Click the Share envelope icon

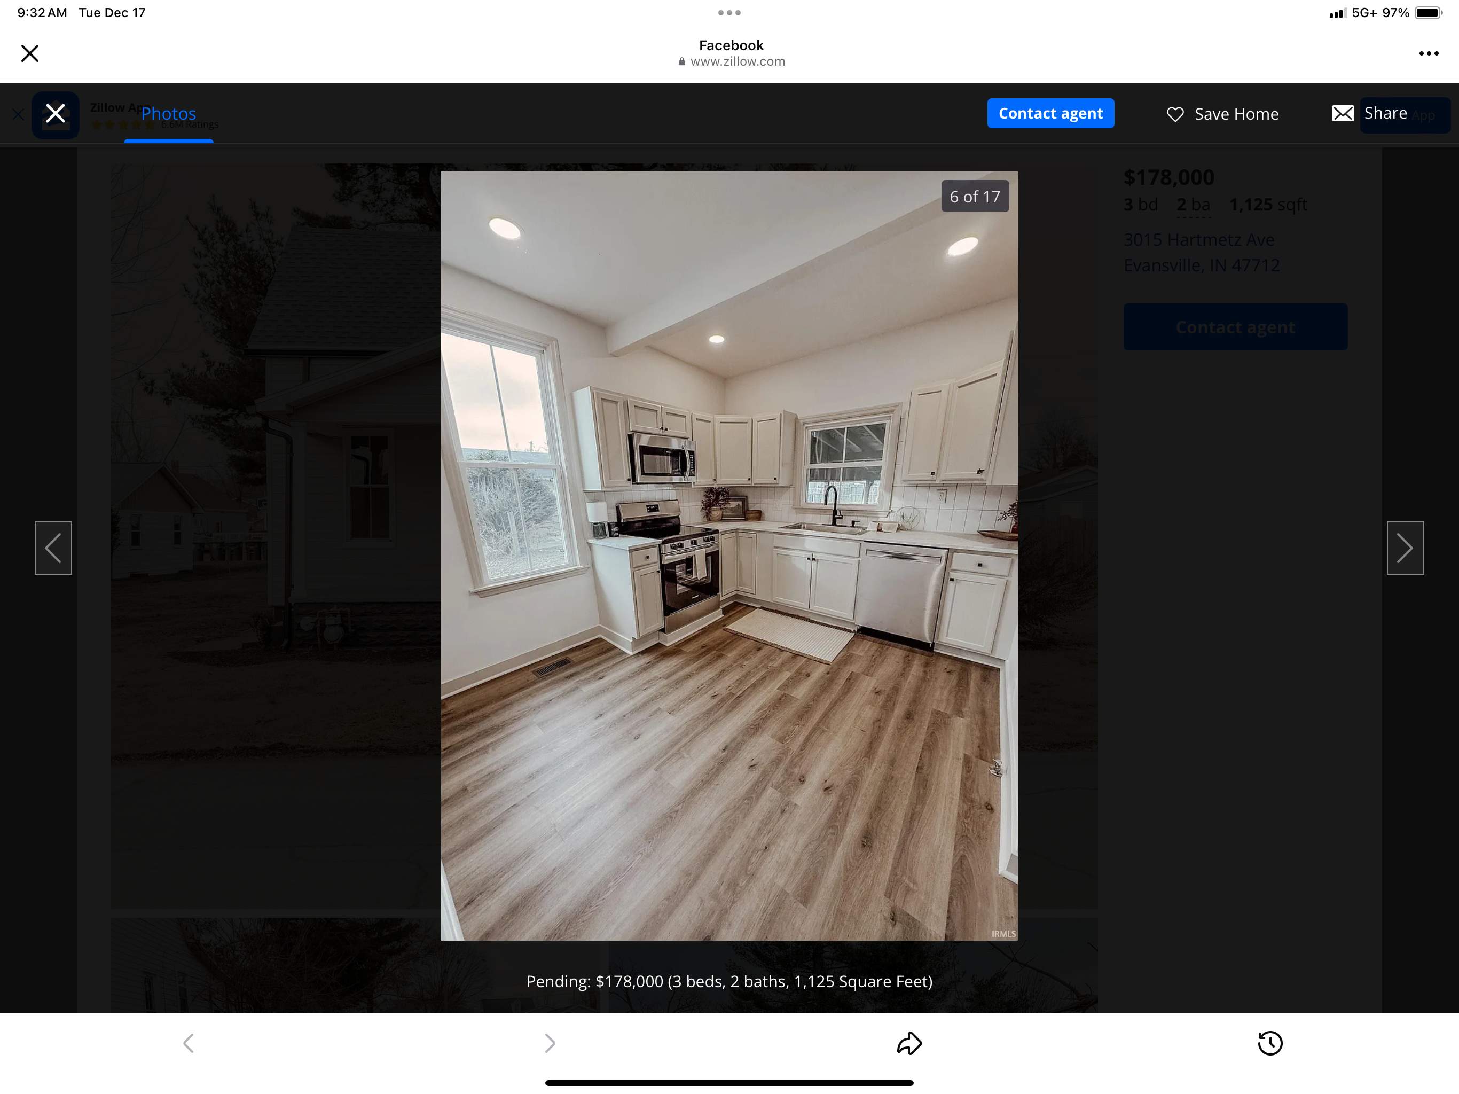pos(1342,113)
